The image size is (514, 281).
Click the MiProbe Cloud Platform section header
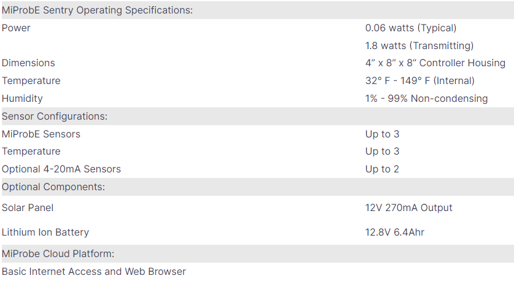[x=58, y=254]
